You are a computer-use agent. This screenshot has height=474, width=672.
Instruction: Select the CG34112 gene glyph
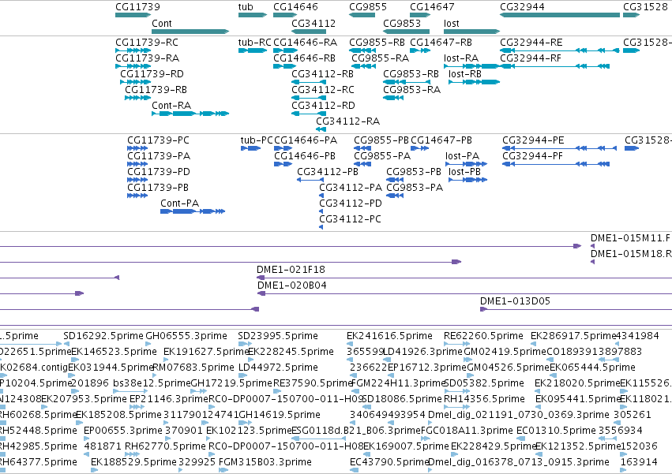(309, 32)
